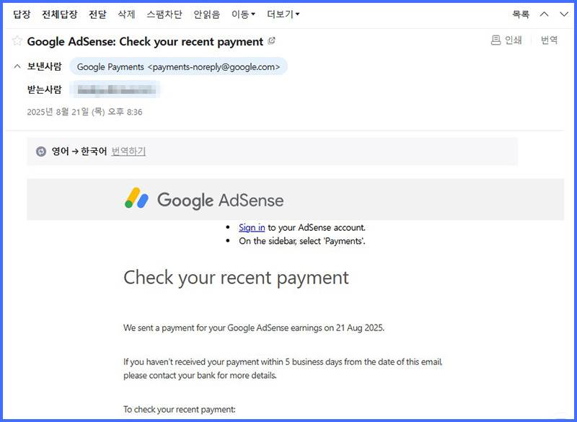The height and width of the screenshot is (422, 577).
Task: Click the email subject title text
Action: [x=145, y=42]
